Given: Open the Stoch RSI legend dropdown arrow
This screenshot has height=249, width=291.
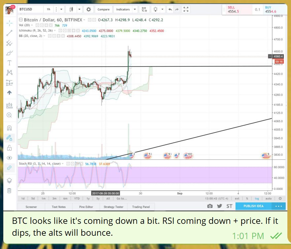Looking at the screenshot, I should coord(63,164).
